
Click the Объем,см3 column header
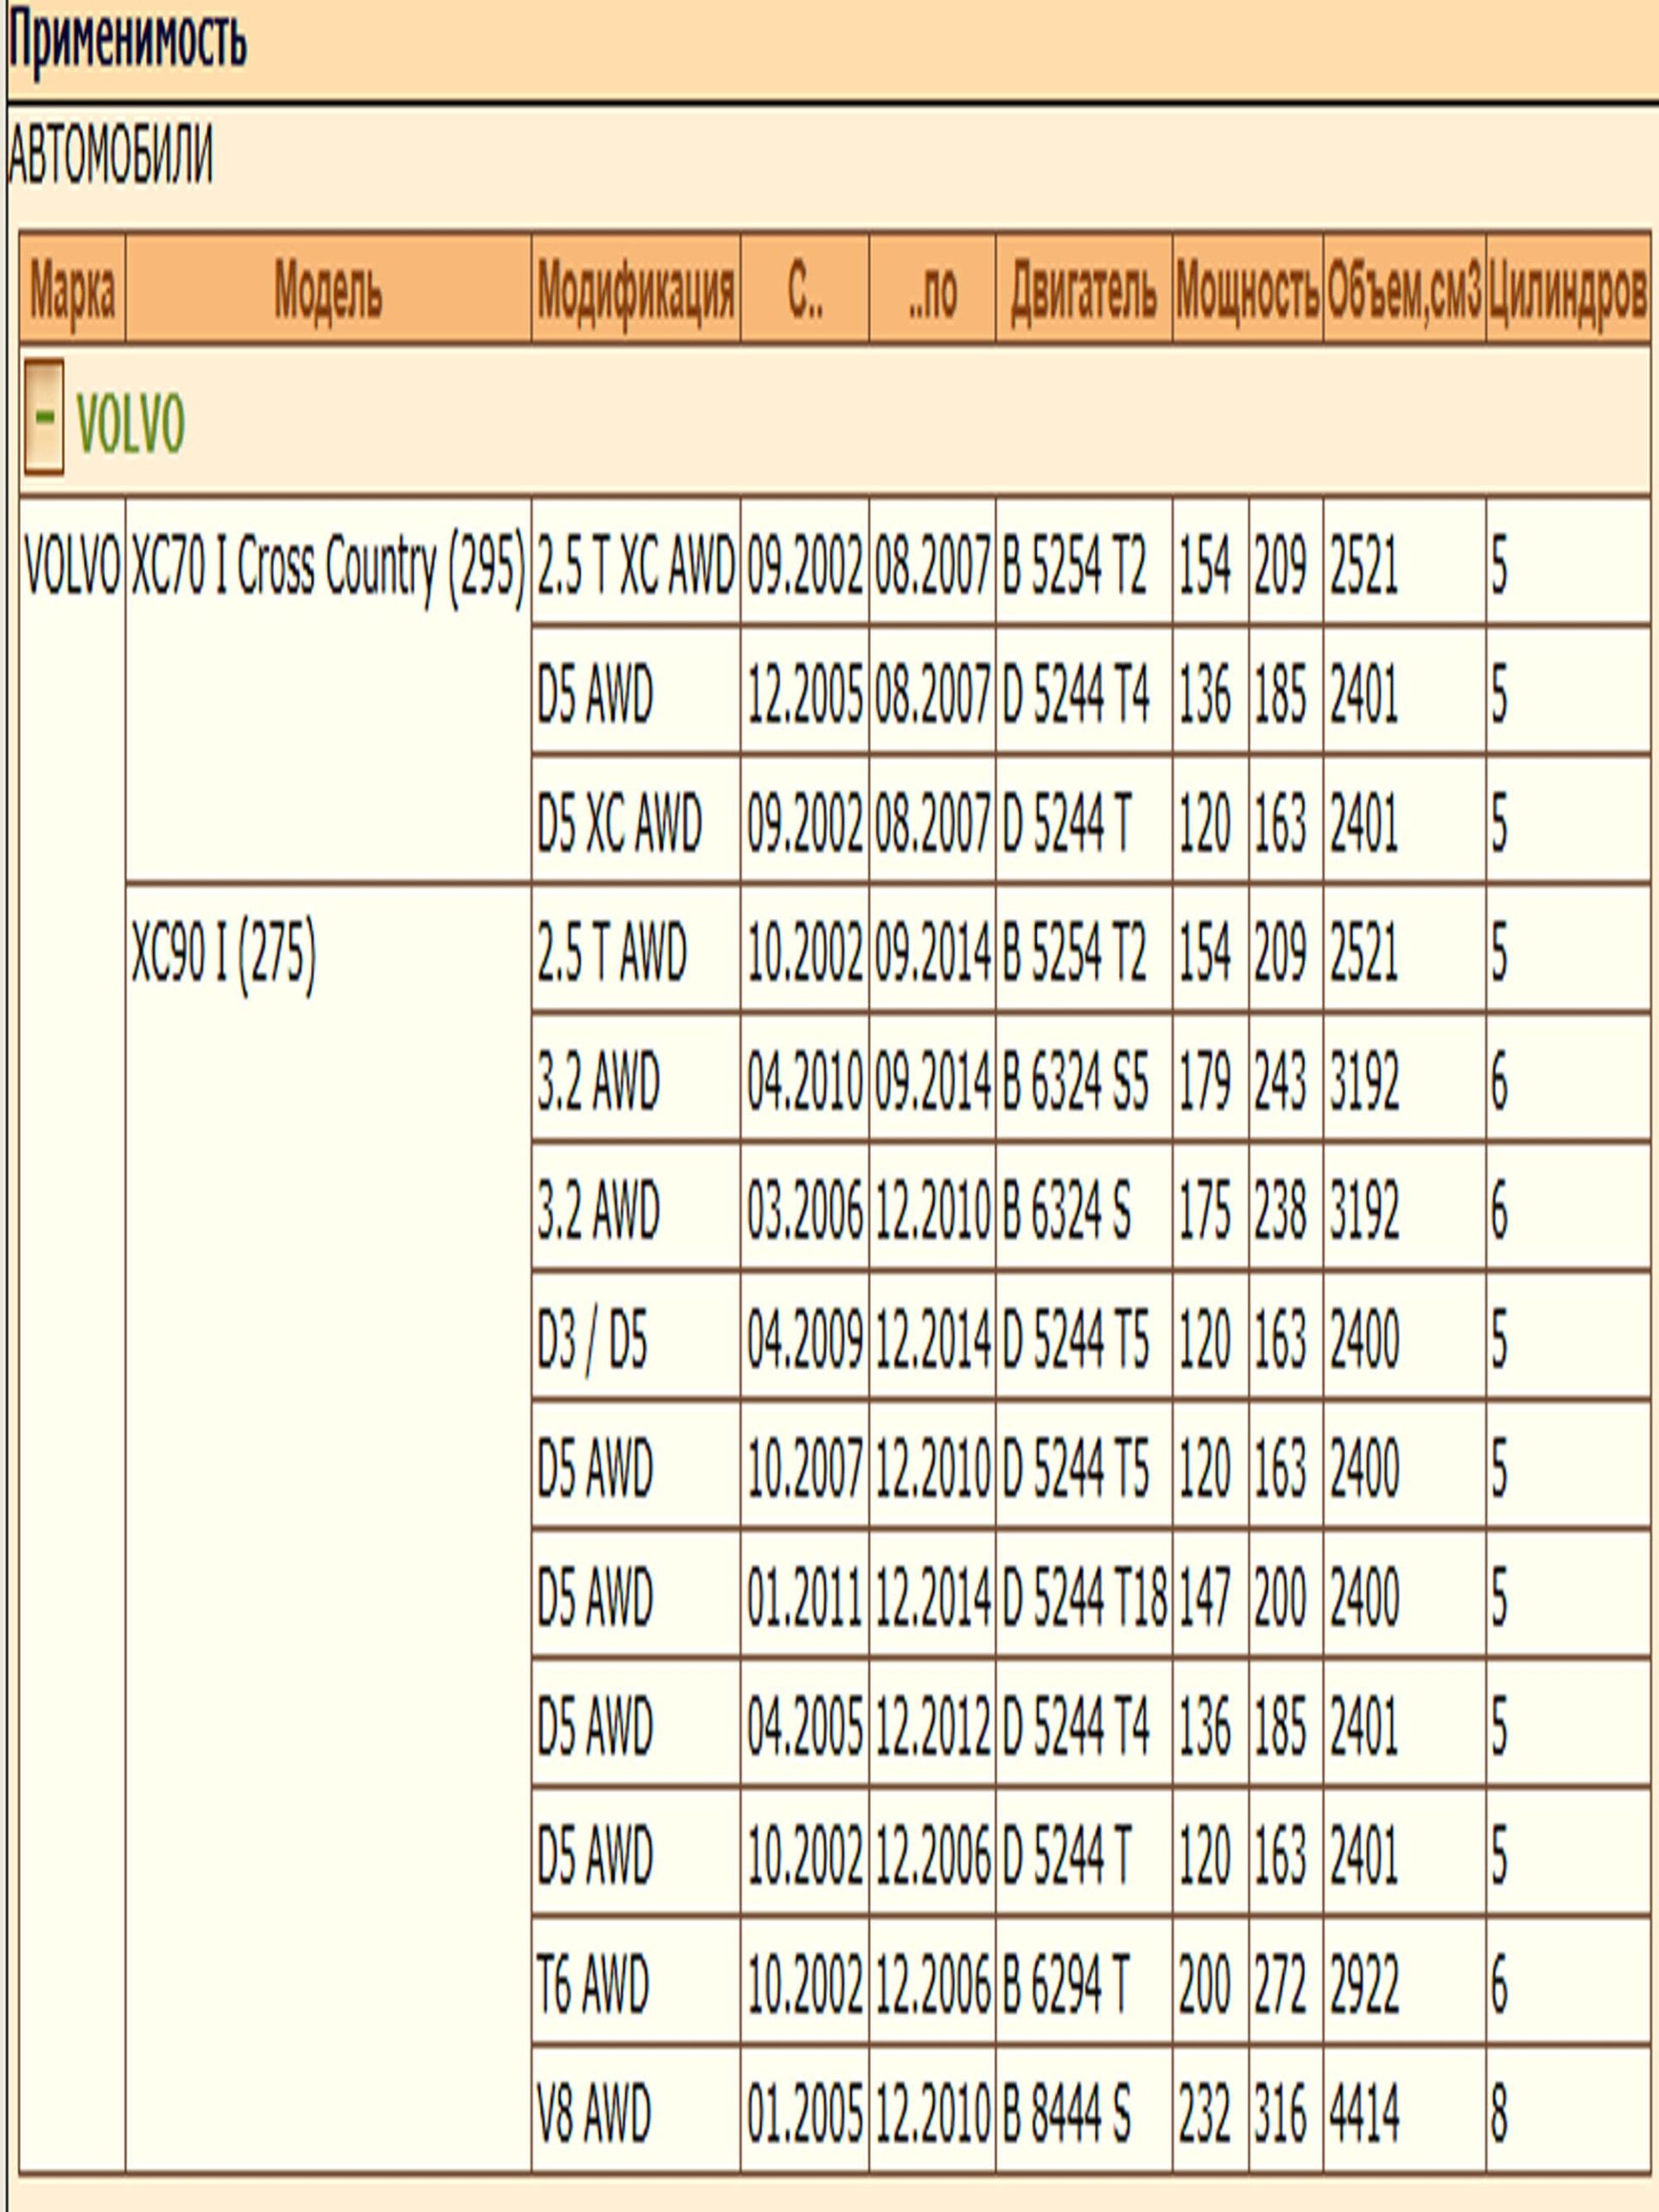(1404, 291)
